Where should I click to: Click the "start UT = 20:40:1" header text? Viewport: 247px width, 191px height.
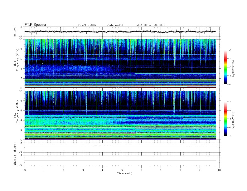tap(150, 25)
